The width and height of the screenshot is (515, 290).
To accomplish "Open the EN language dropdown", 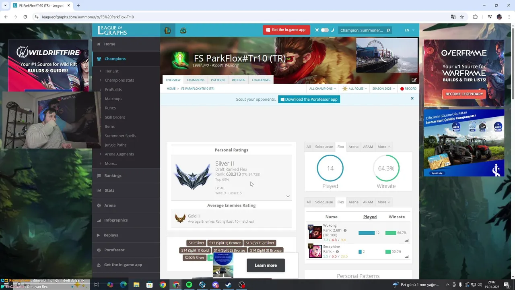I will click(x=409, y=30).
